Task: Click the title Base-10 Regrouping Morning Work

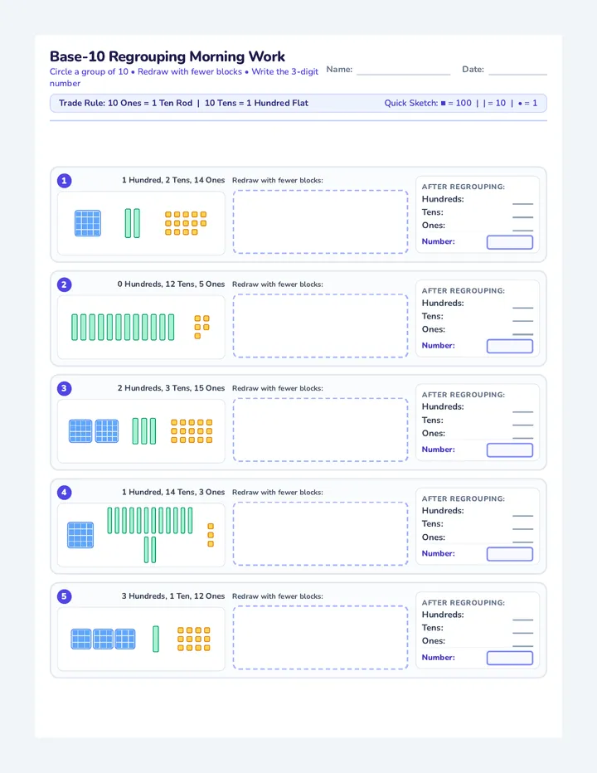Action: 167,56
